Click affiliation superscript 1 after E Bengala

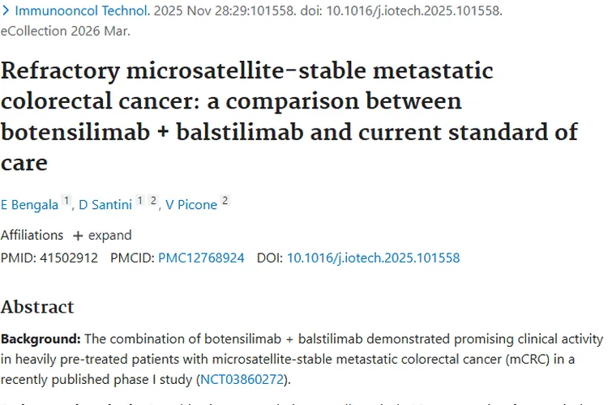(x=66, y=202)
